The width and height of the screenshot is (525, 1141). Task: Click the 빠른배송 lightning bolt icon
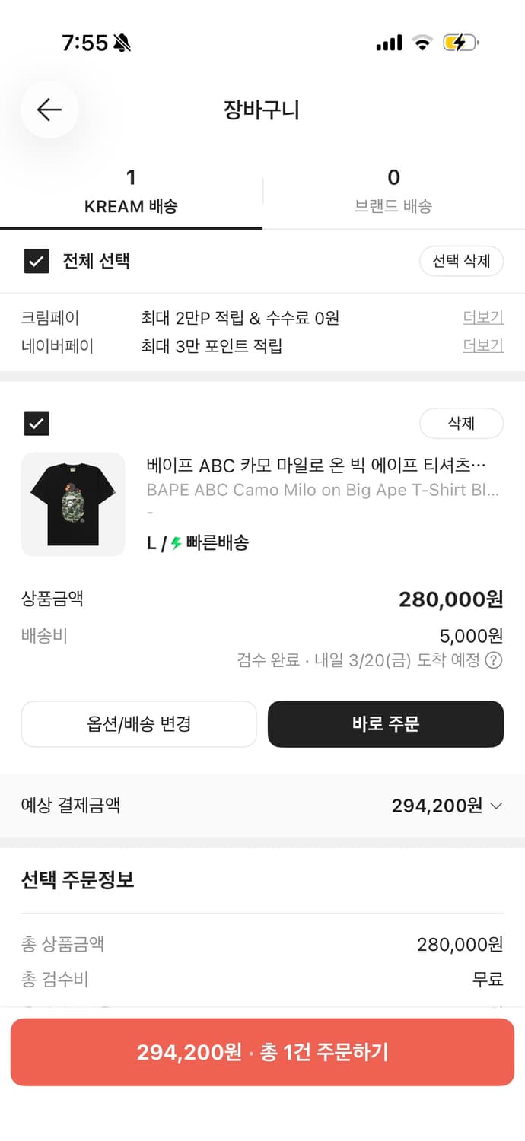point(177,543)
